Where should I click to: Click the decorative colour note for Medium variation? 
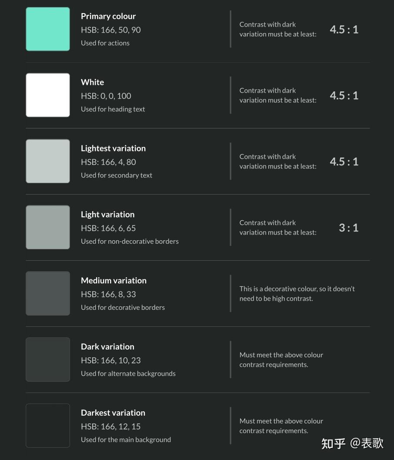[x=297, y=294]
